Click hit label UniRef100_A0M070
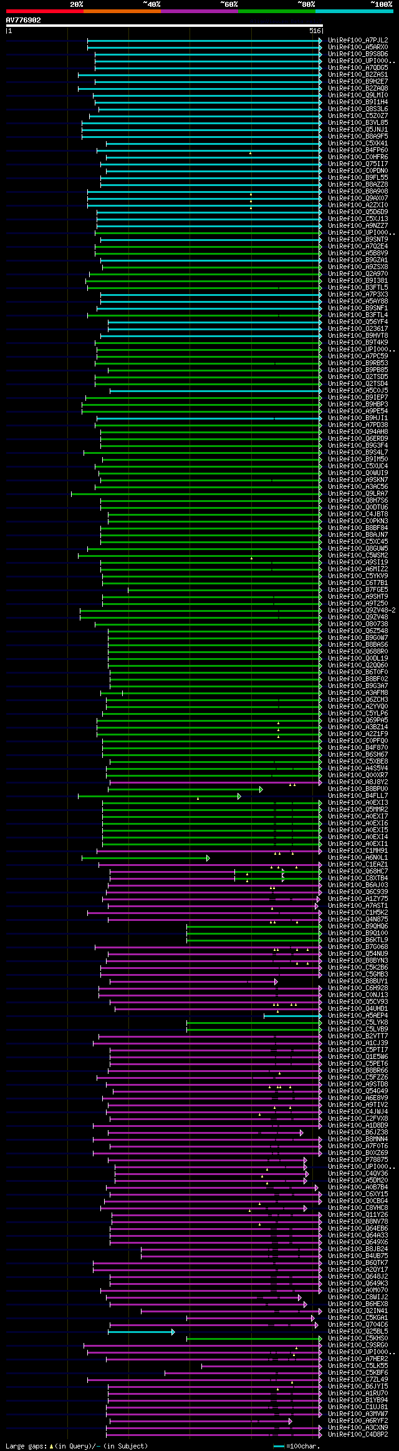399x1451 pixels. click(x=358, y=1291)
